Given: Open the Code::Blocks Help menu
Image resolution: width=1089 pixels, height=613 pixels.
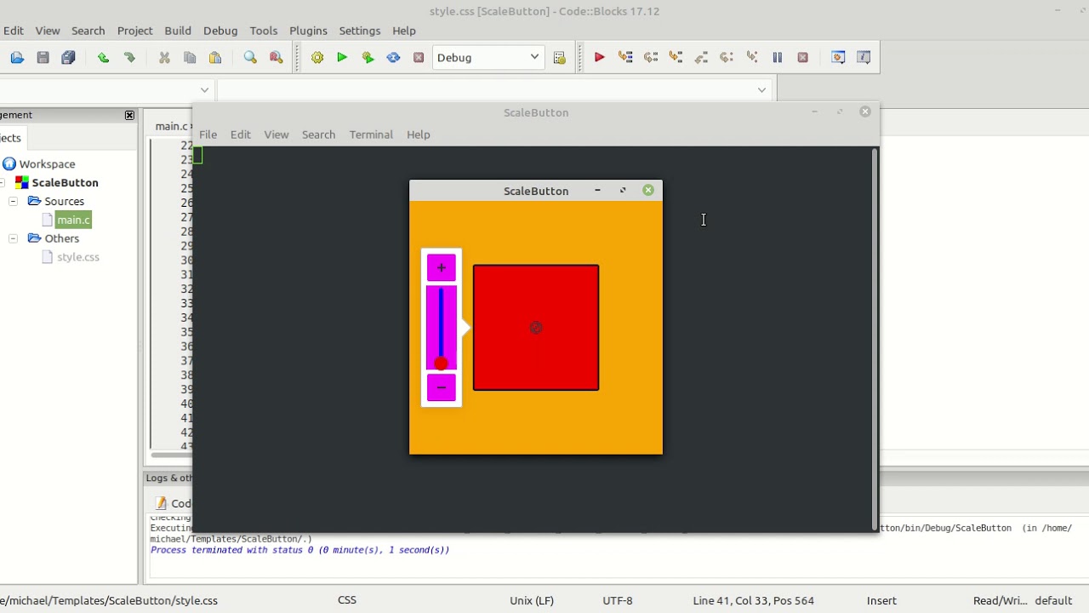Looking at the screenshot, I should point(404,31).
